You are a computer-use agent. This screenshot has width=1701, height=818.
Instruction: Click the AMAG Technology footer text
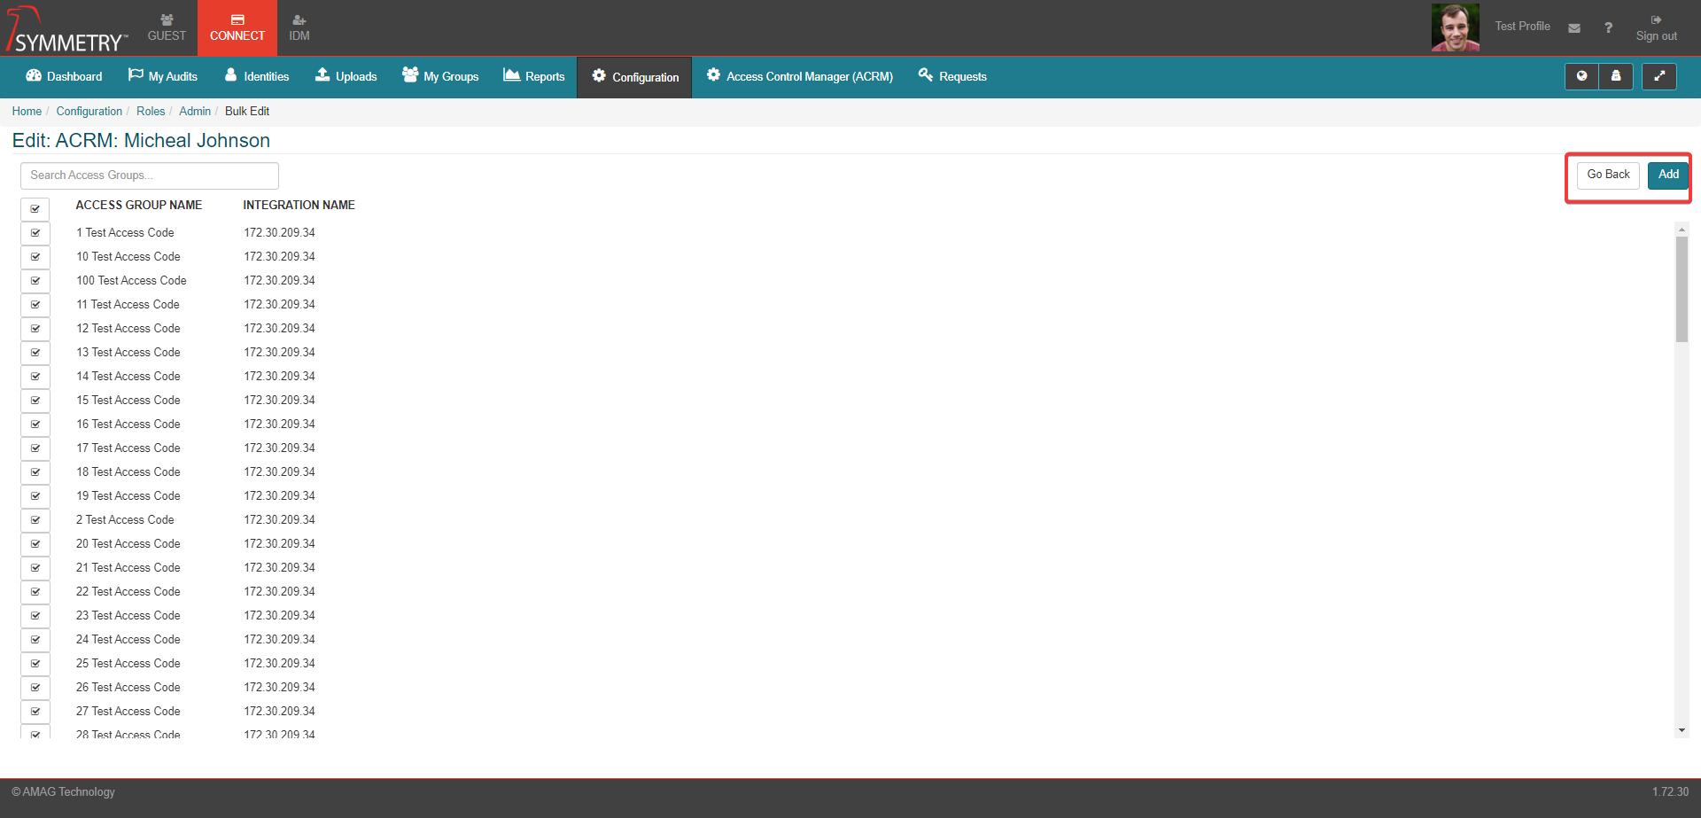tap(63, 792)
